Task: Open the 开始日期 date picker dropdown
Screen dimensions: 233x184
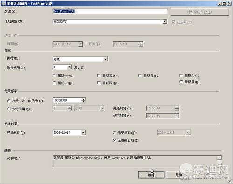Action: coord(83,133)
